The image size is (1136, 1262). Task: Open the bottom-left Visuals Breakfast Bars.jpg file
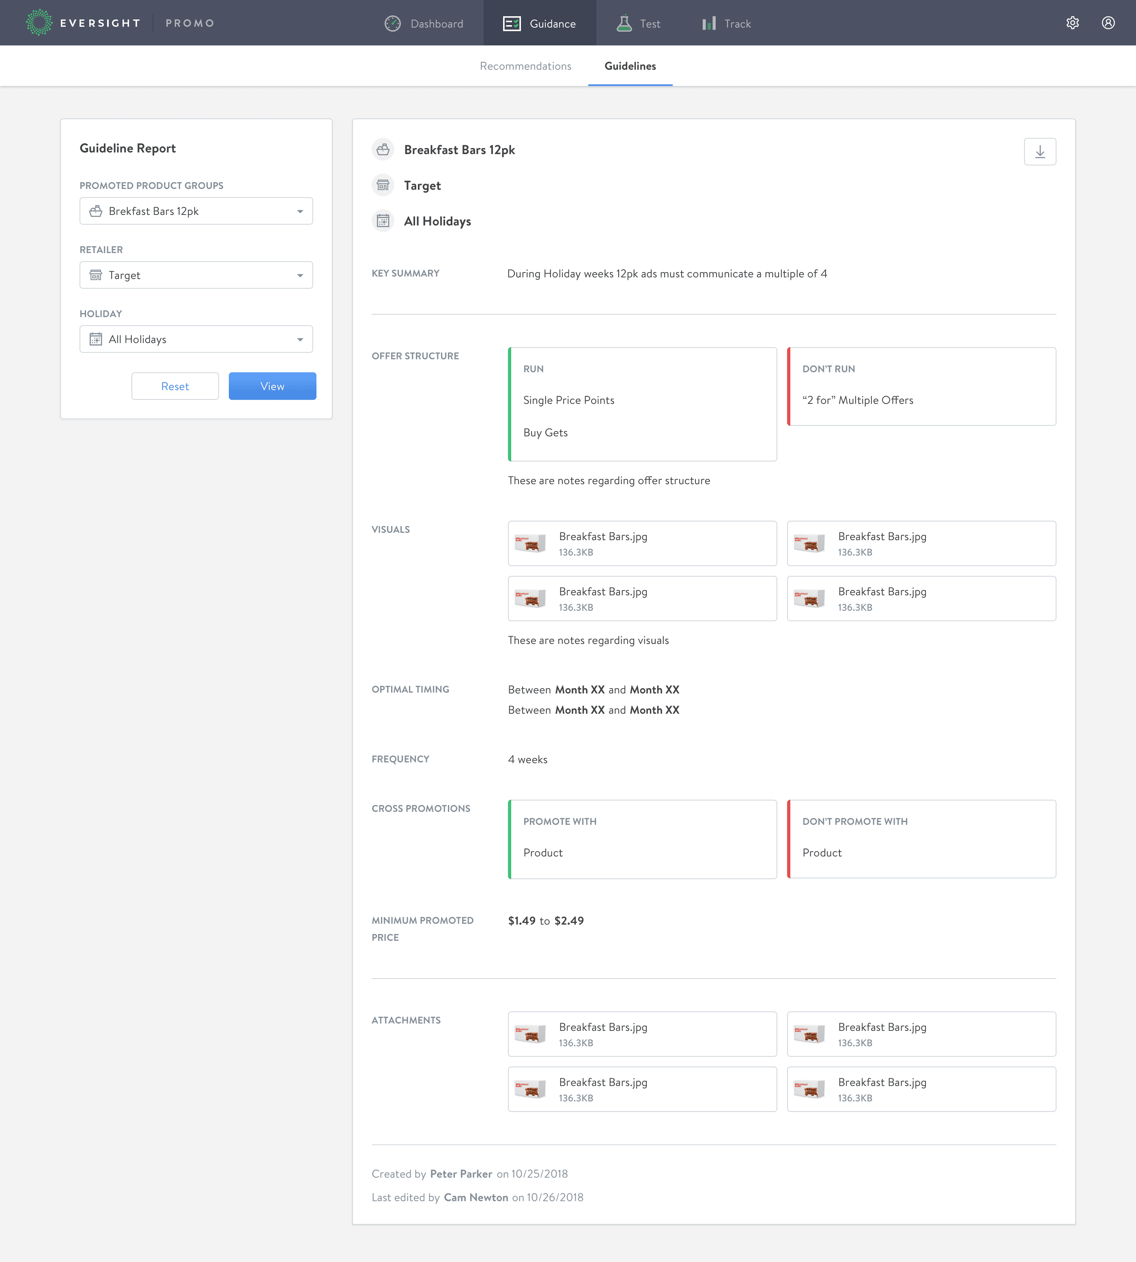[642, 598]
